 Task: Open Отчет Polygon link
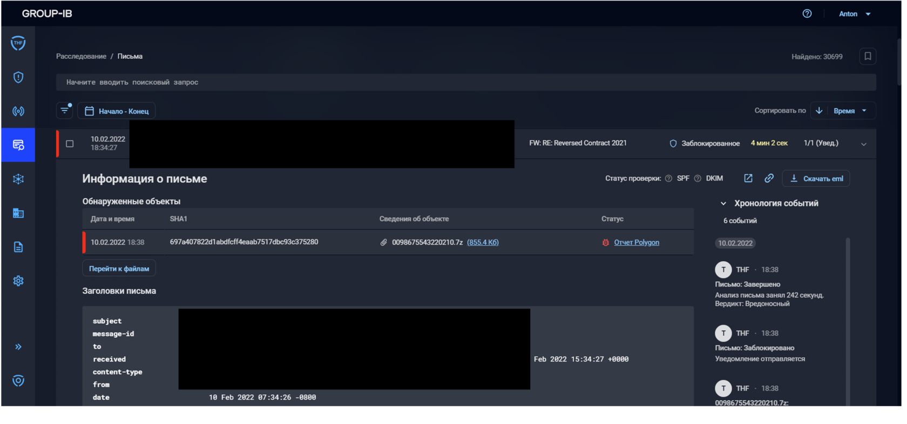[x=637, y=243]
